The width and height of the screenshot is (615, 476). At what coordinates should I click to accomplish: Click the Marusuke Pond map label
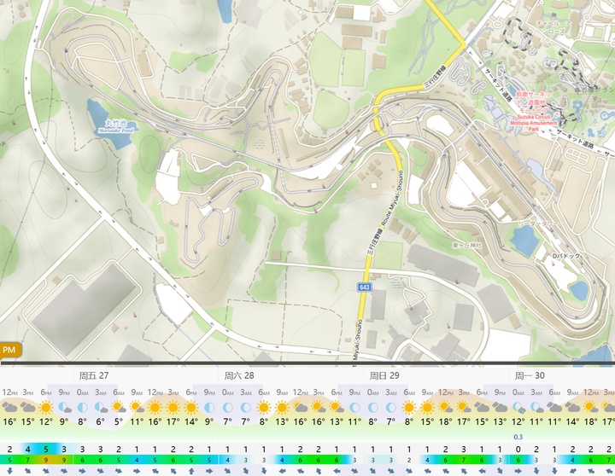(115, 127)
